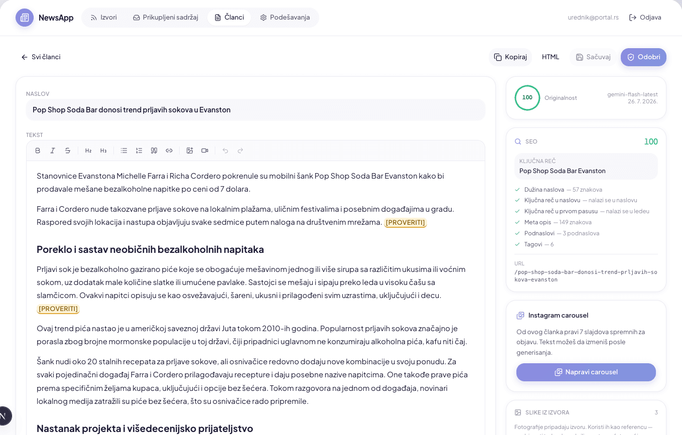Click the round N badge at left edge

(x=3, y=416)
